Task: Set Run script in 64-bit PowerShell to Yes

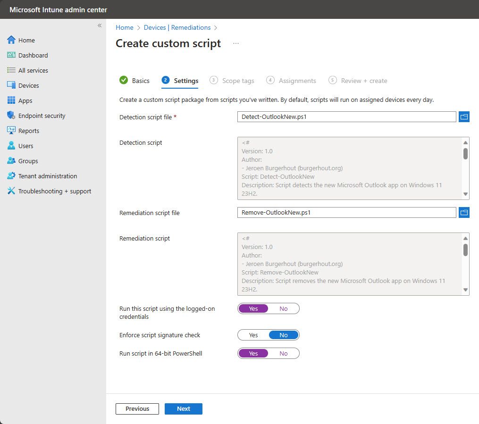Action: (x=253, y=353)
